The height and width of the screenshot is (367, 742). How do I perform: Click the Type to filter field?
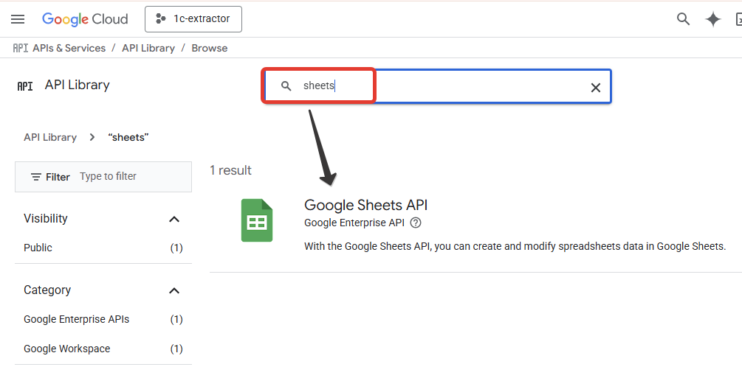tap(126, 177)
